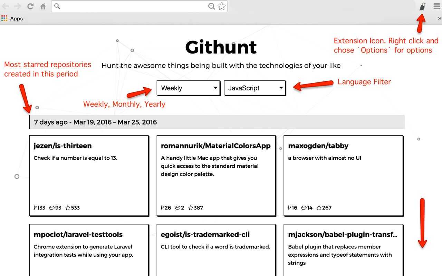The height and width of the screenshot is (276, 442).
Task: Click the 267 star count on tabby
Action: click(327, 208)
